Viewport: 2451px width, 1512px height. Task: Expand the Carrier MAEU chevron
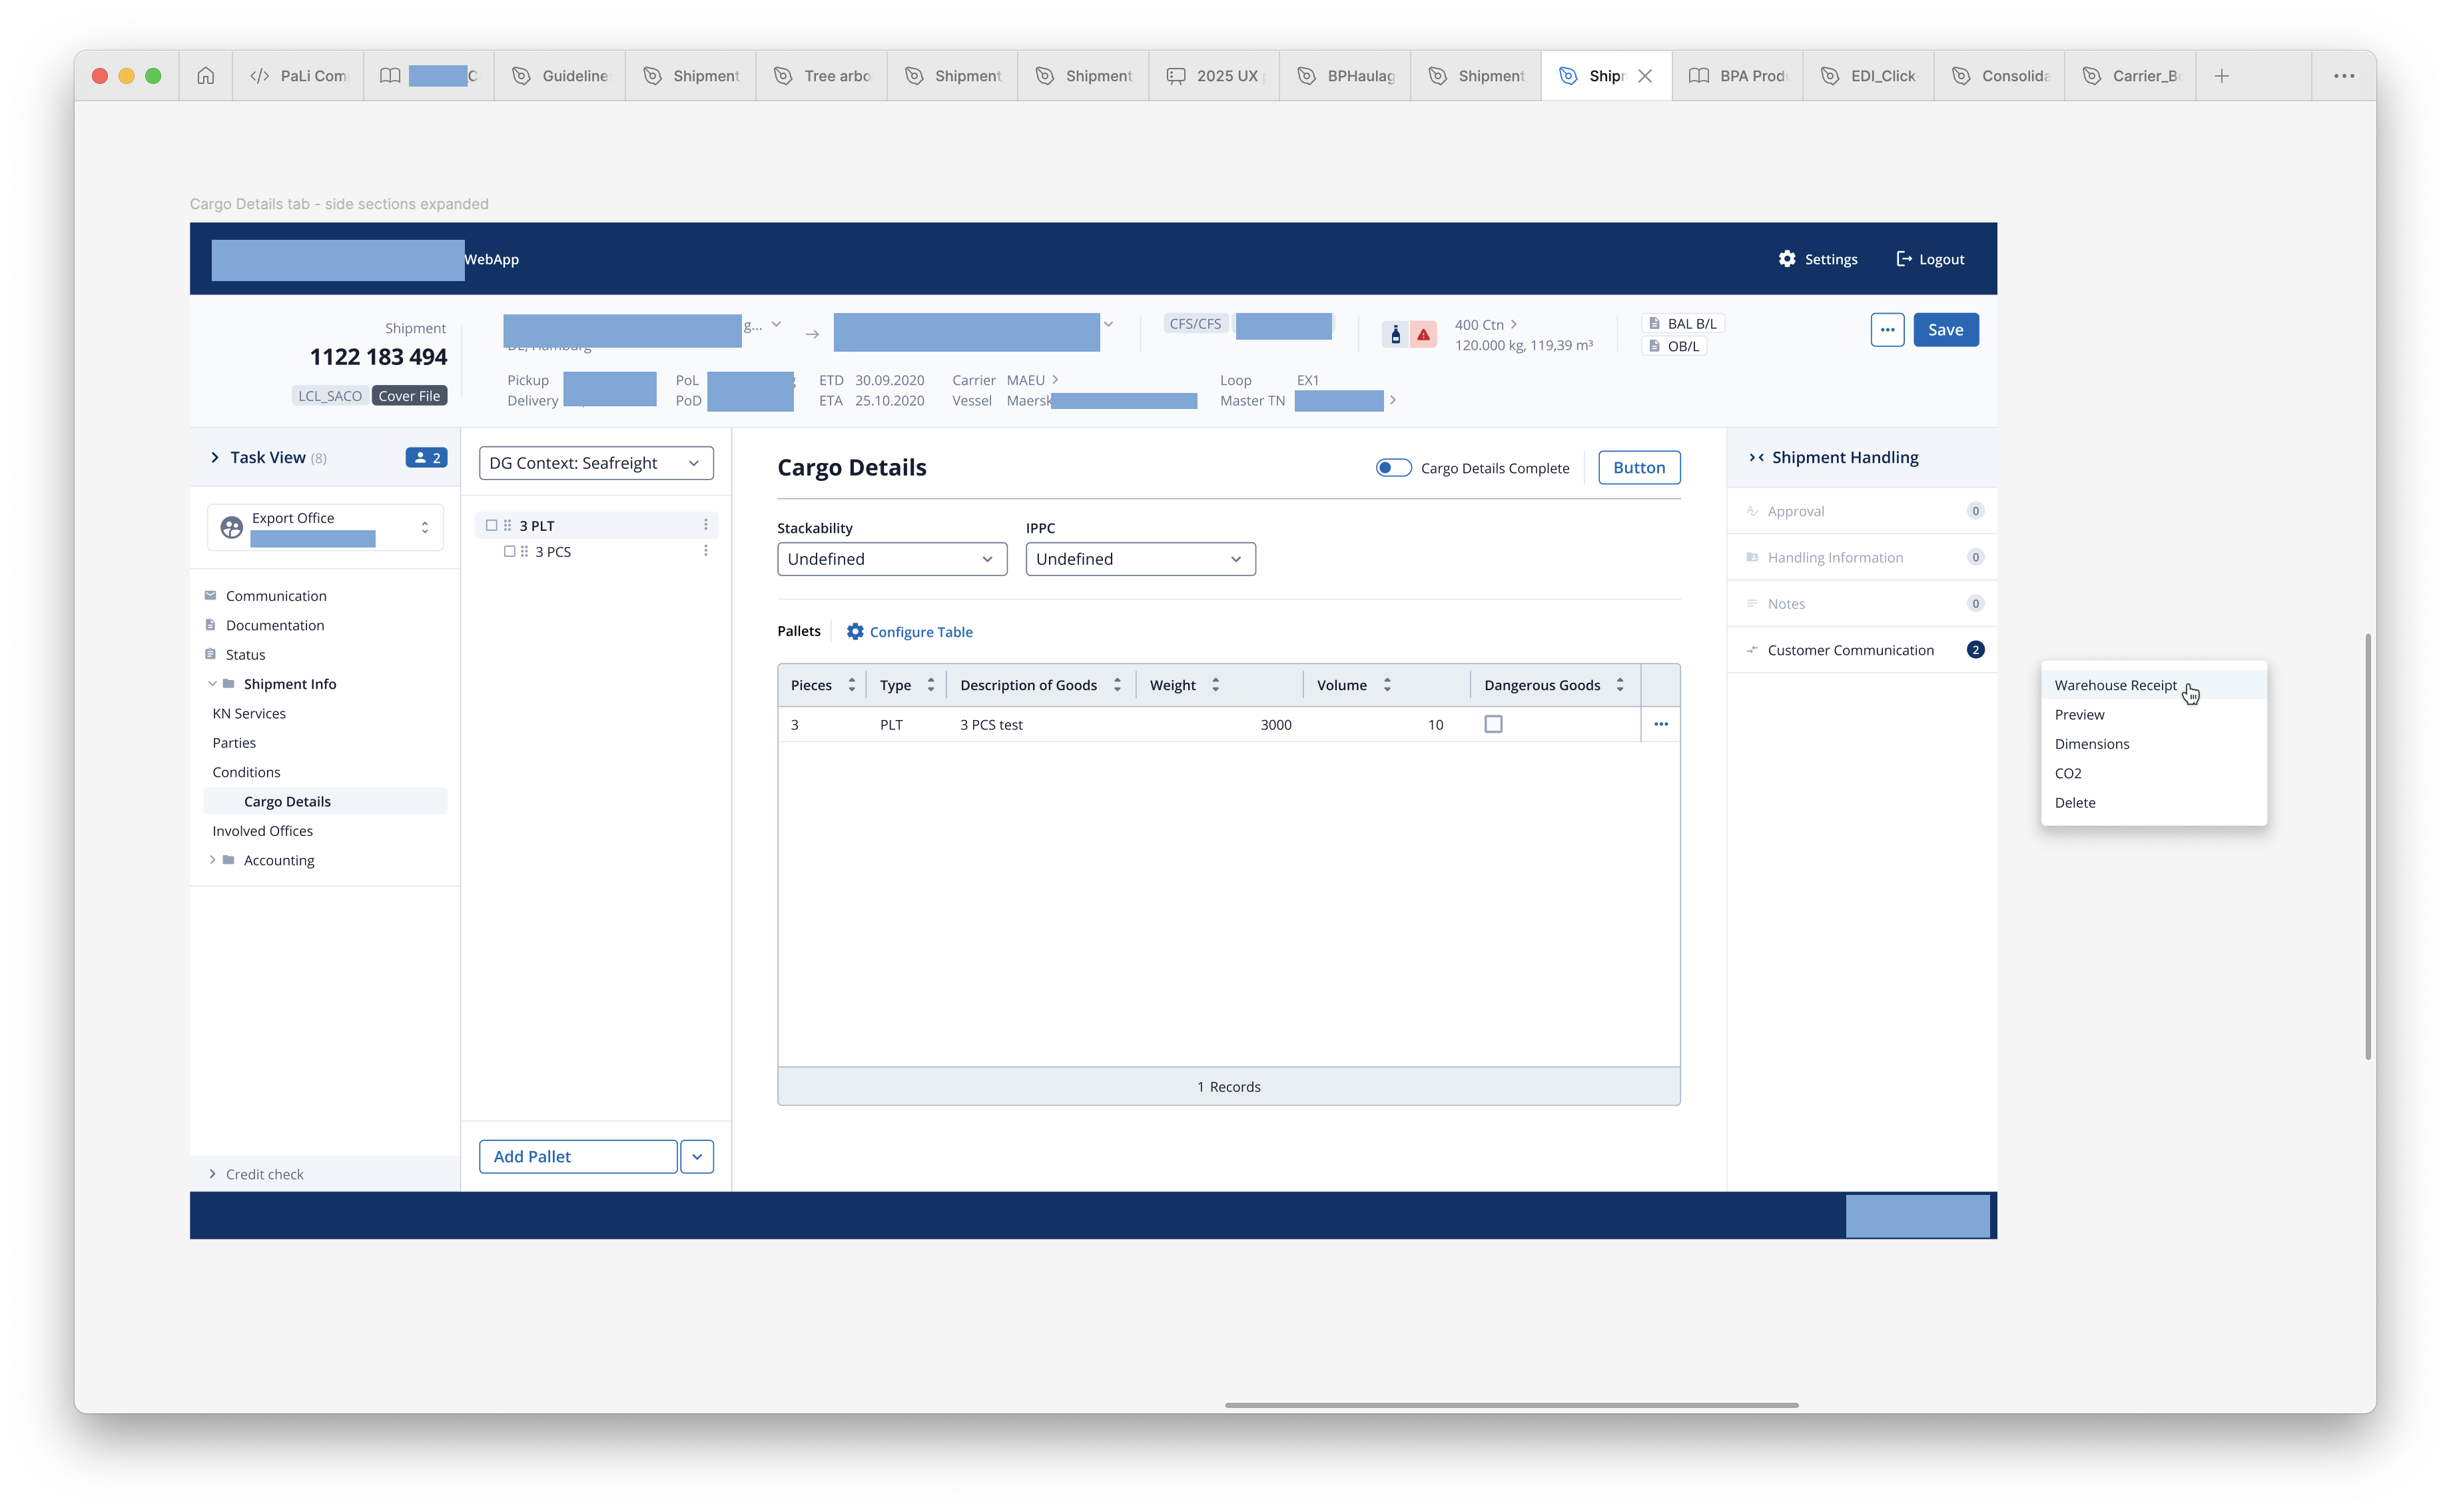pos(1055,380)
